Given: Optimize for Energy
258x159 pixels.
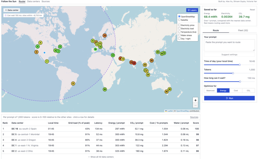Looking at the screenshot, I should point(223,90).
